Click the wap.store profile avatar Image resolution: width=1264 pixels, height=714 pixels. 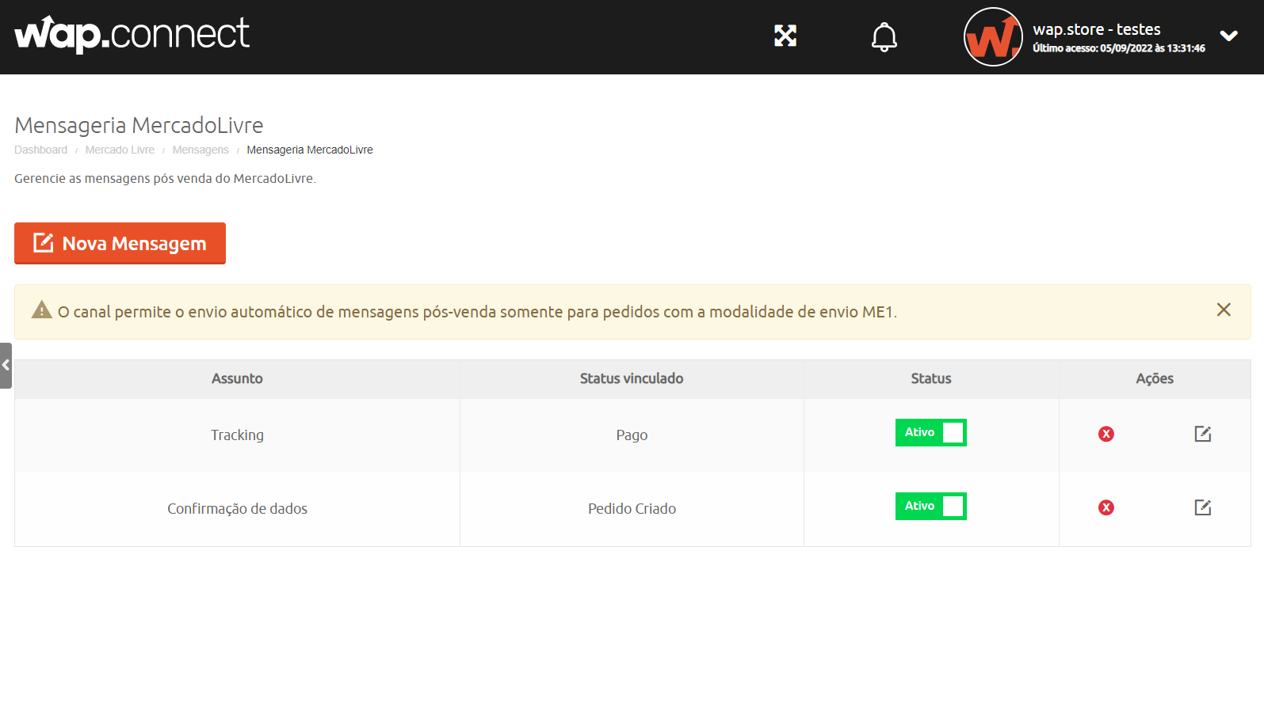[993, 36]
